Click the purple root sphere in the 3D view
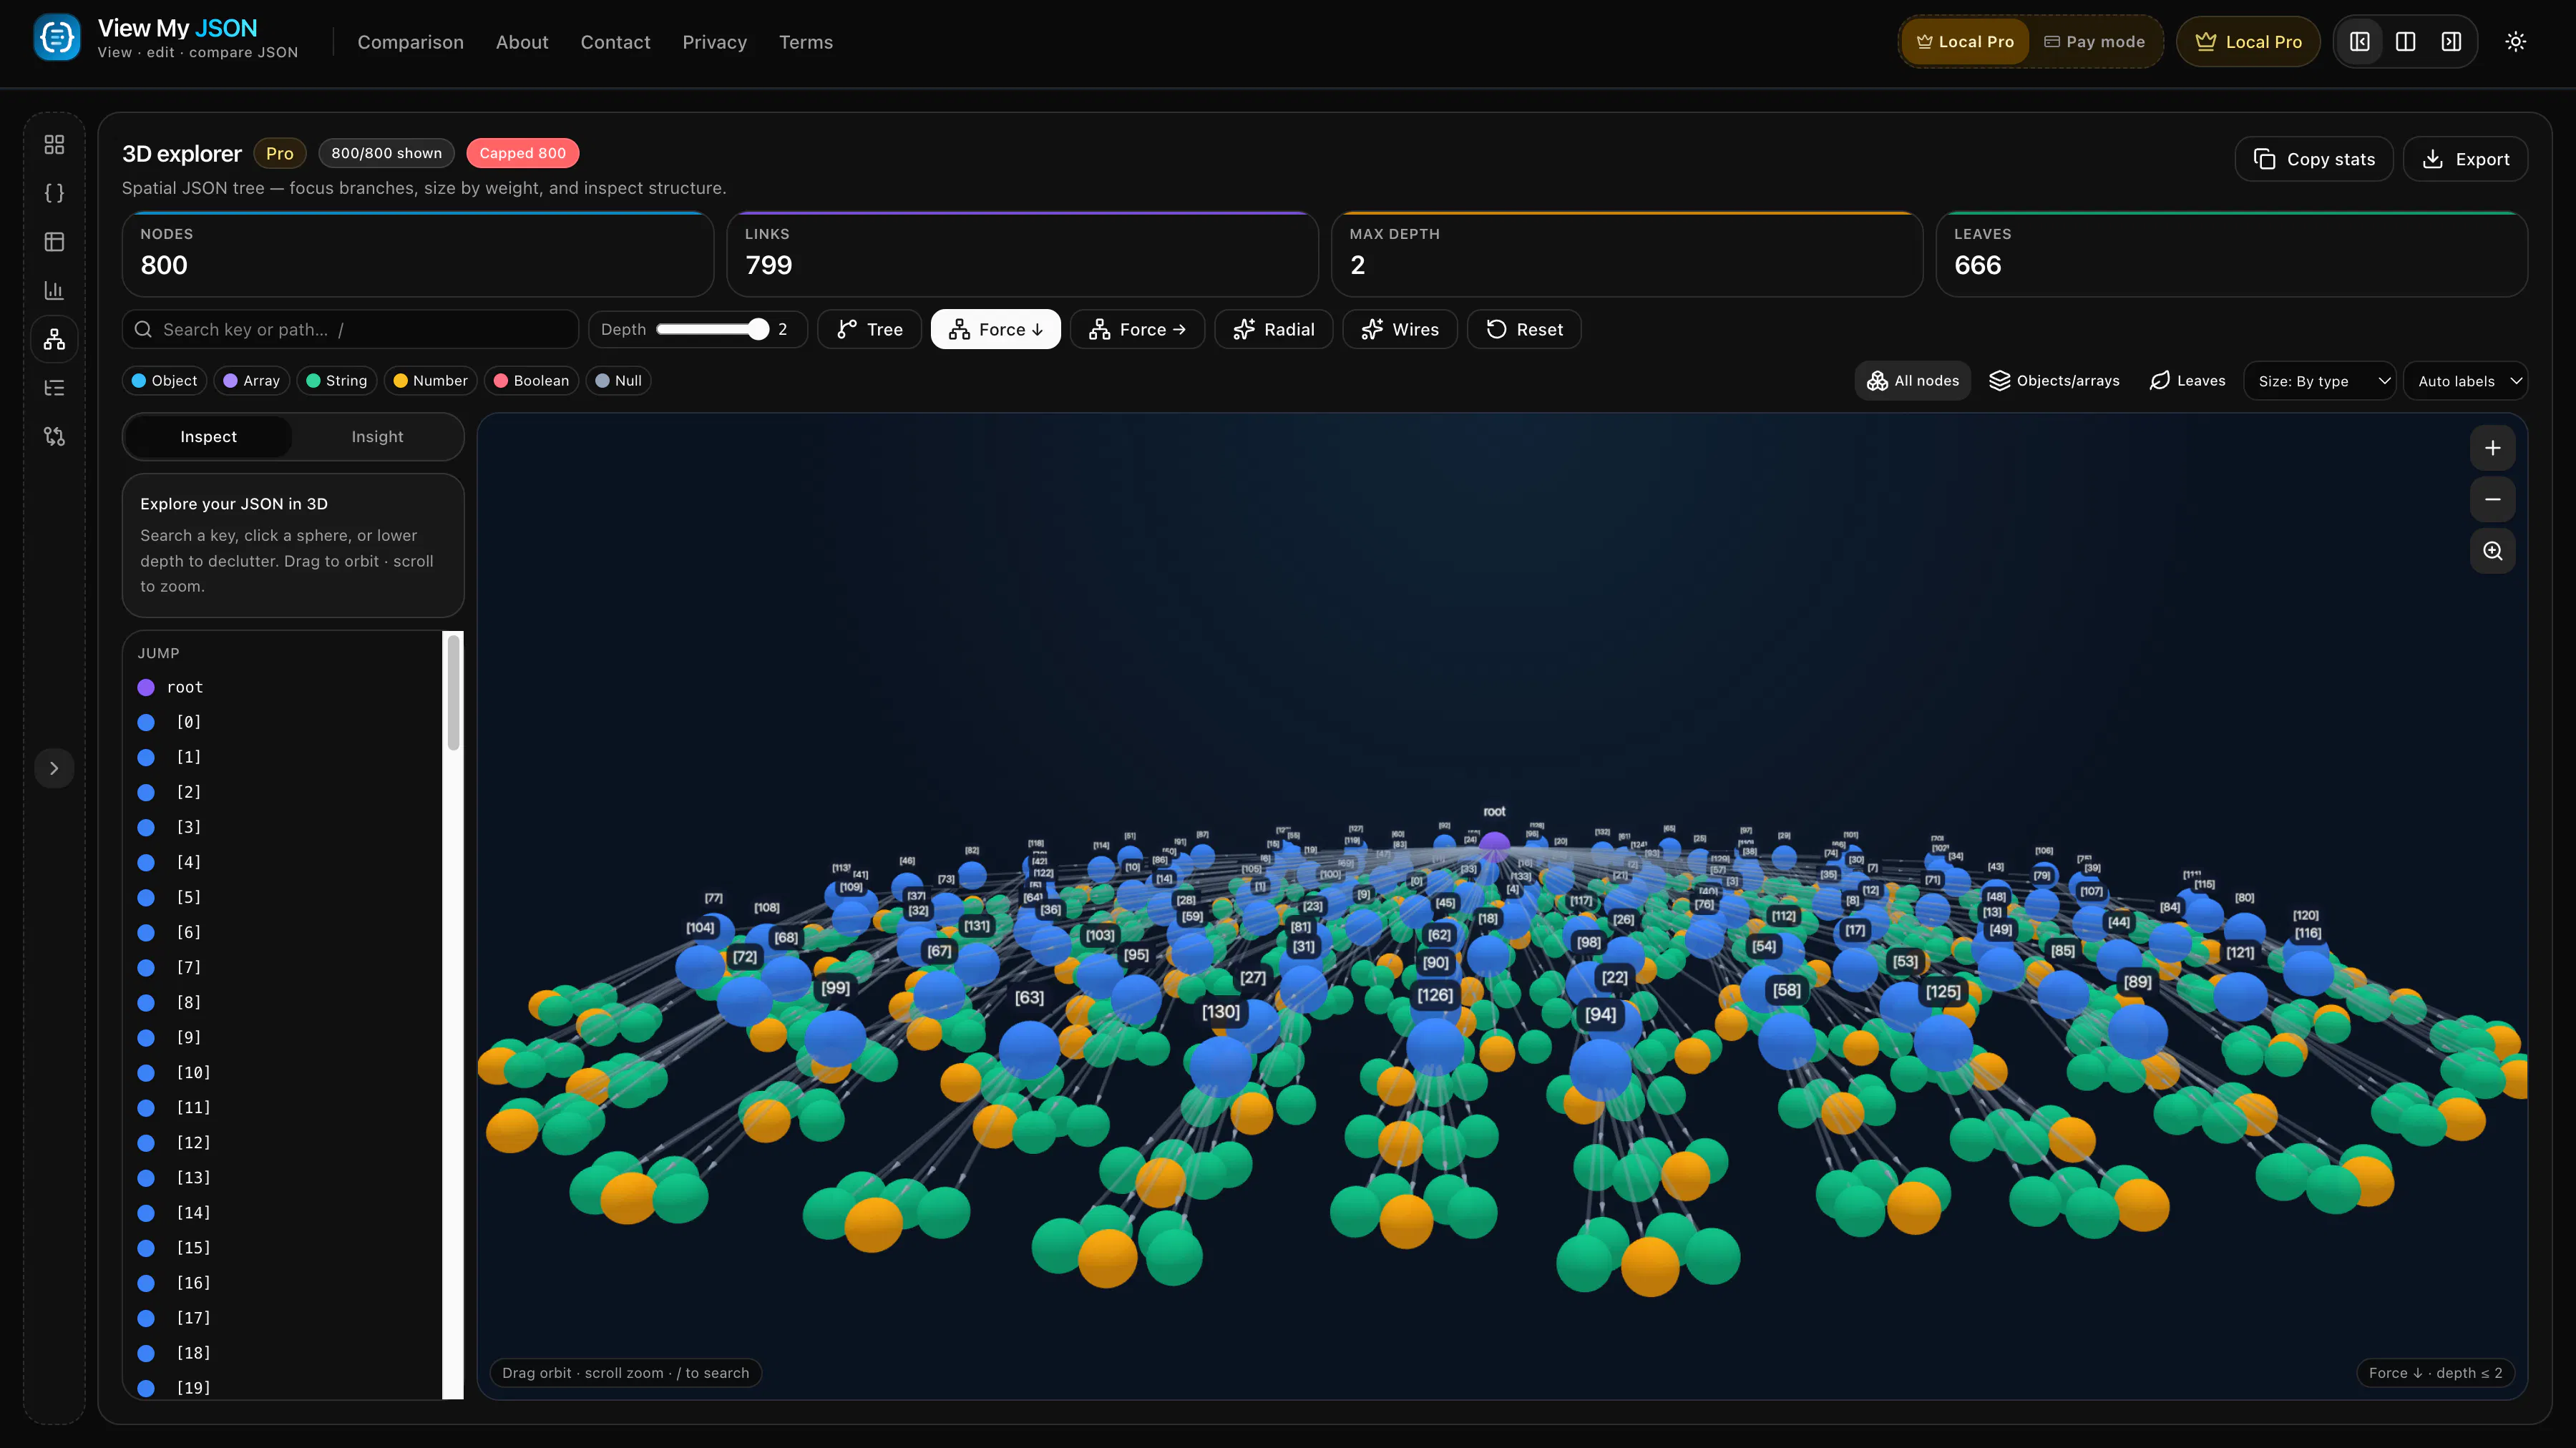Viewport: 2576px width, 1448px height. pos(1494,846)
